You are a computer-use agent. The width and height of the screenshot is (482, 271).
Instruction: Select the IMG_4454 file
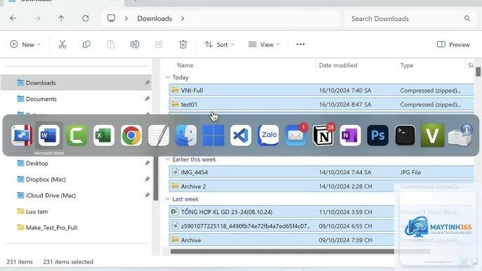point(321,172)
